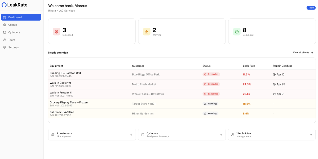The width and height of the screenshot is (318, 159).
Task: Click the red shield icon on Exceeded card
Action: pos(56,31)
